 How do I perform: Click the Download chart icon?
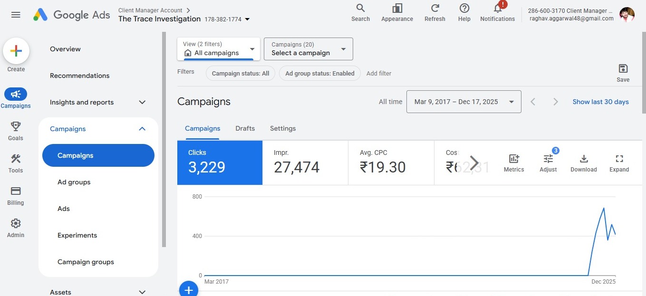584,159
